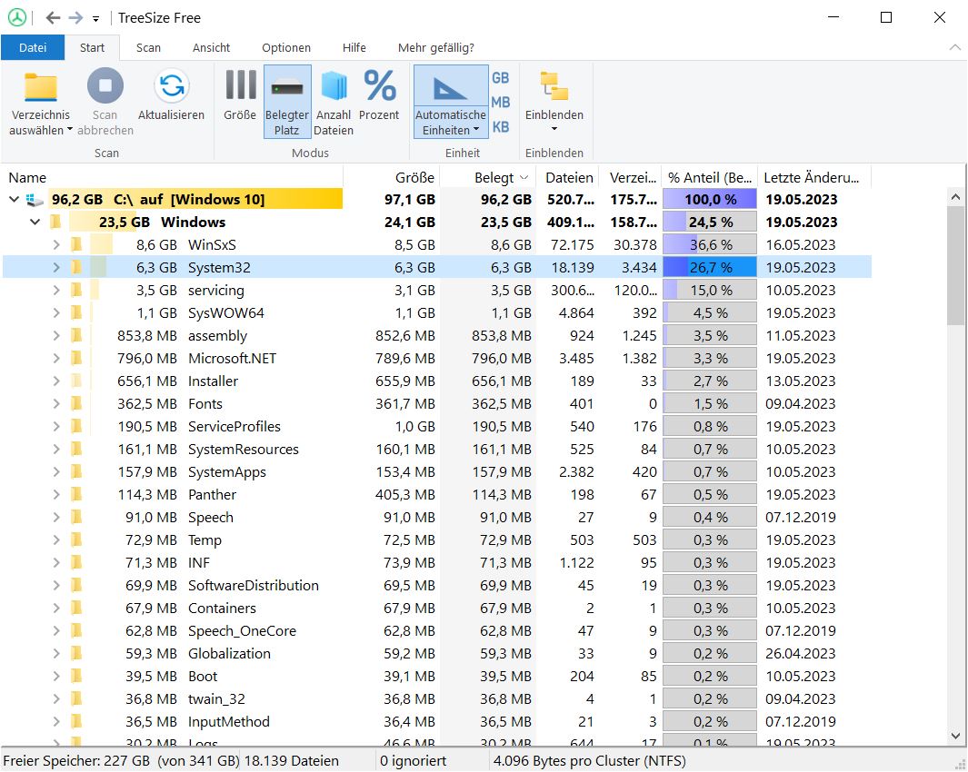Click the C:\ drive icon
This screenshot has width=968, height=772.
(x=35, y=200)
